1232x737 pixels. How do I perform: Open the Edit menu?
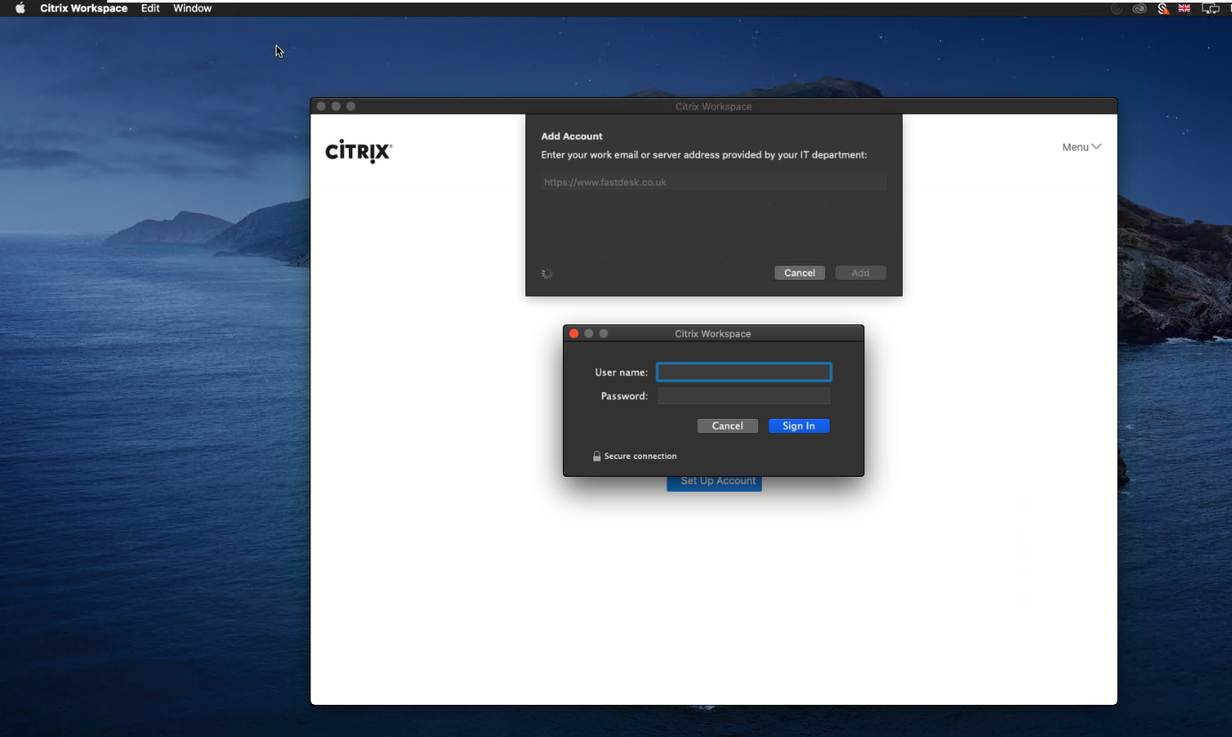150,8
